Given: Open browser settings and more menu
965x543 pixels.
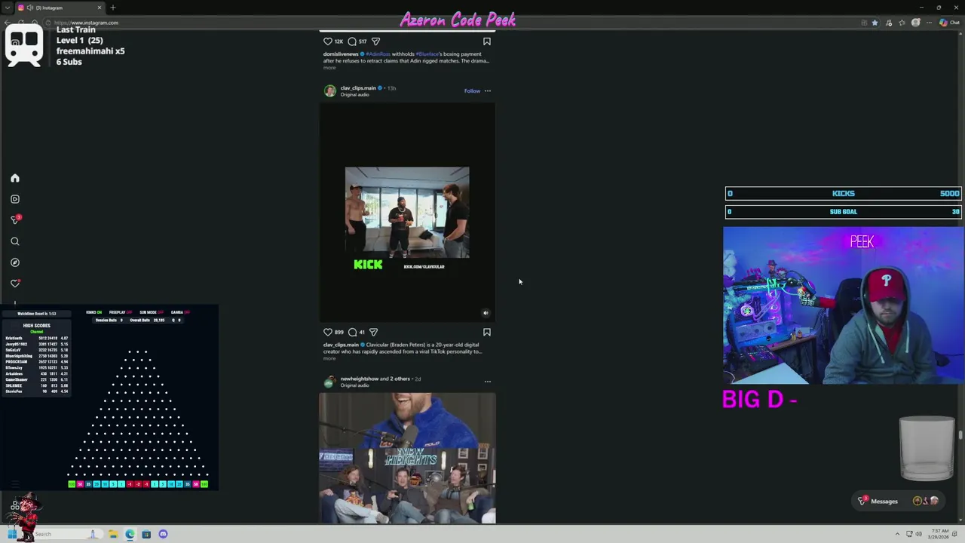Looking at the screenshot, I should click(x=930, y=23).
